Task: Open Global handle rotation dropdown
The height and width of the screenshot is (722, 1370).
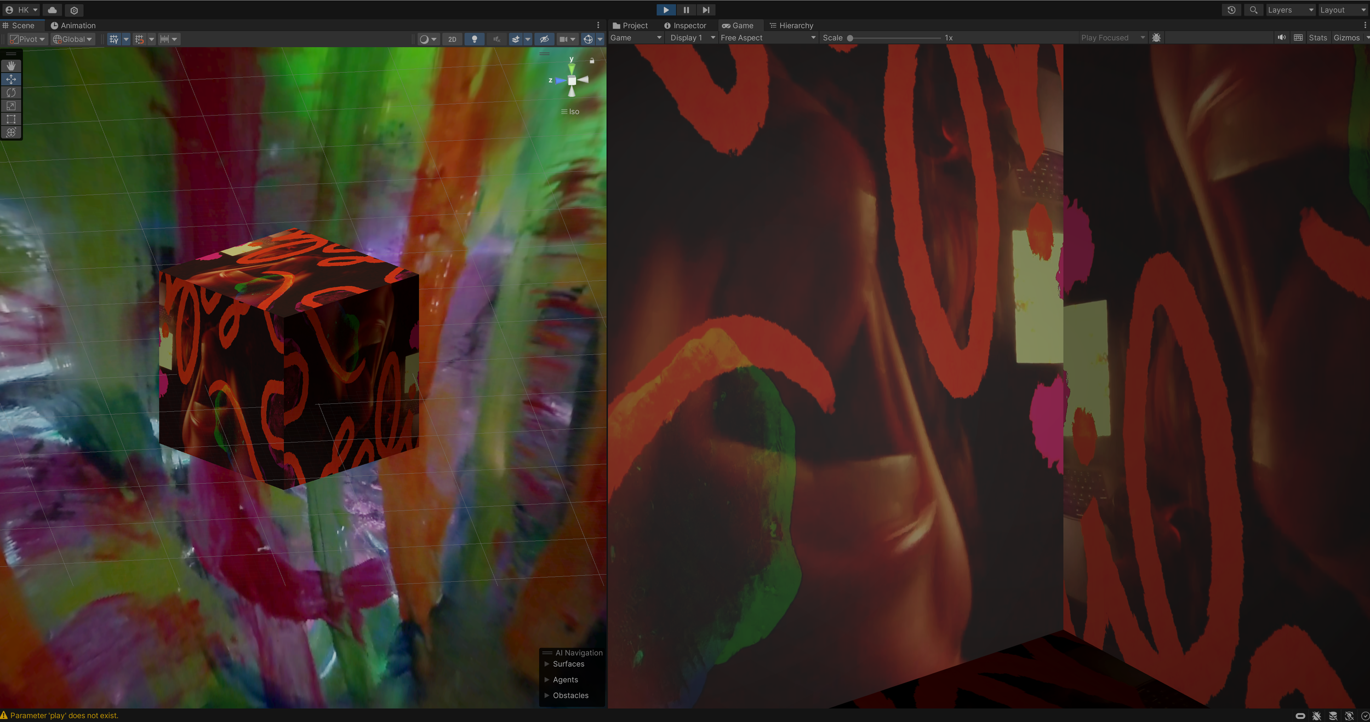Action: point(73,39)
